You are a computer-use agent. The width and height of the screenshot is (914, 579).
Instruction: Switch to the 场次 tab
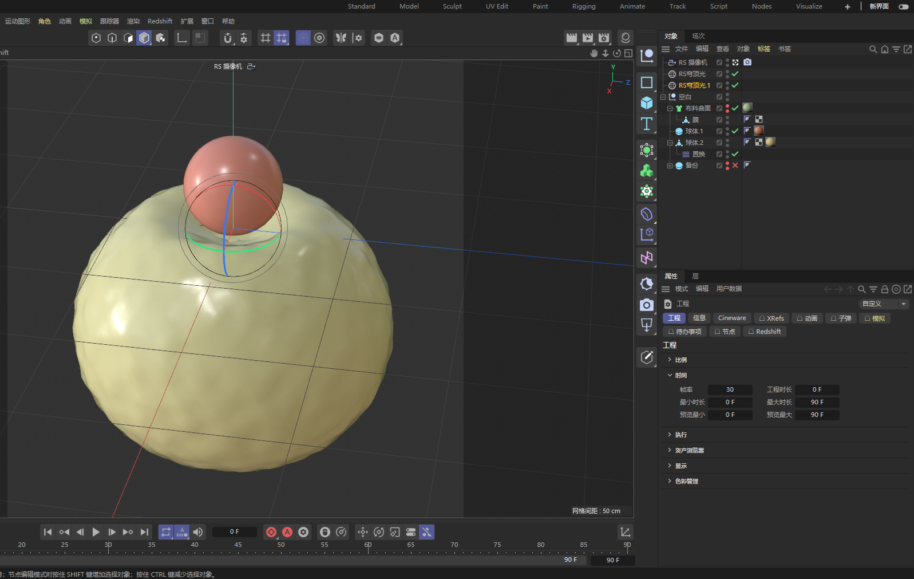[x=698, y=36]
